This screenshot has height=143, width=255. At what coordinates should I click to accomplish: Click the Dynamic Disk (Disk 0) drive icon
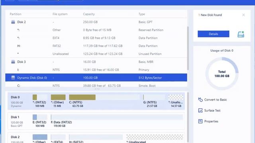[13, 77]
